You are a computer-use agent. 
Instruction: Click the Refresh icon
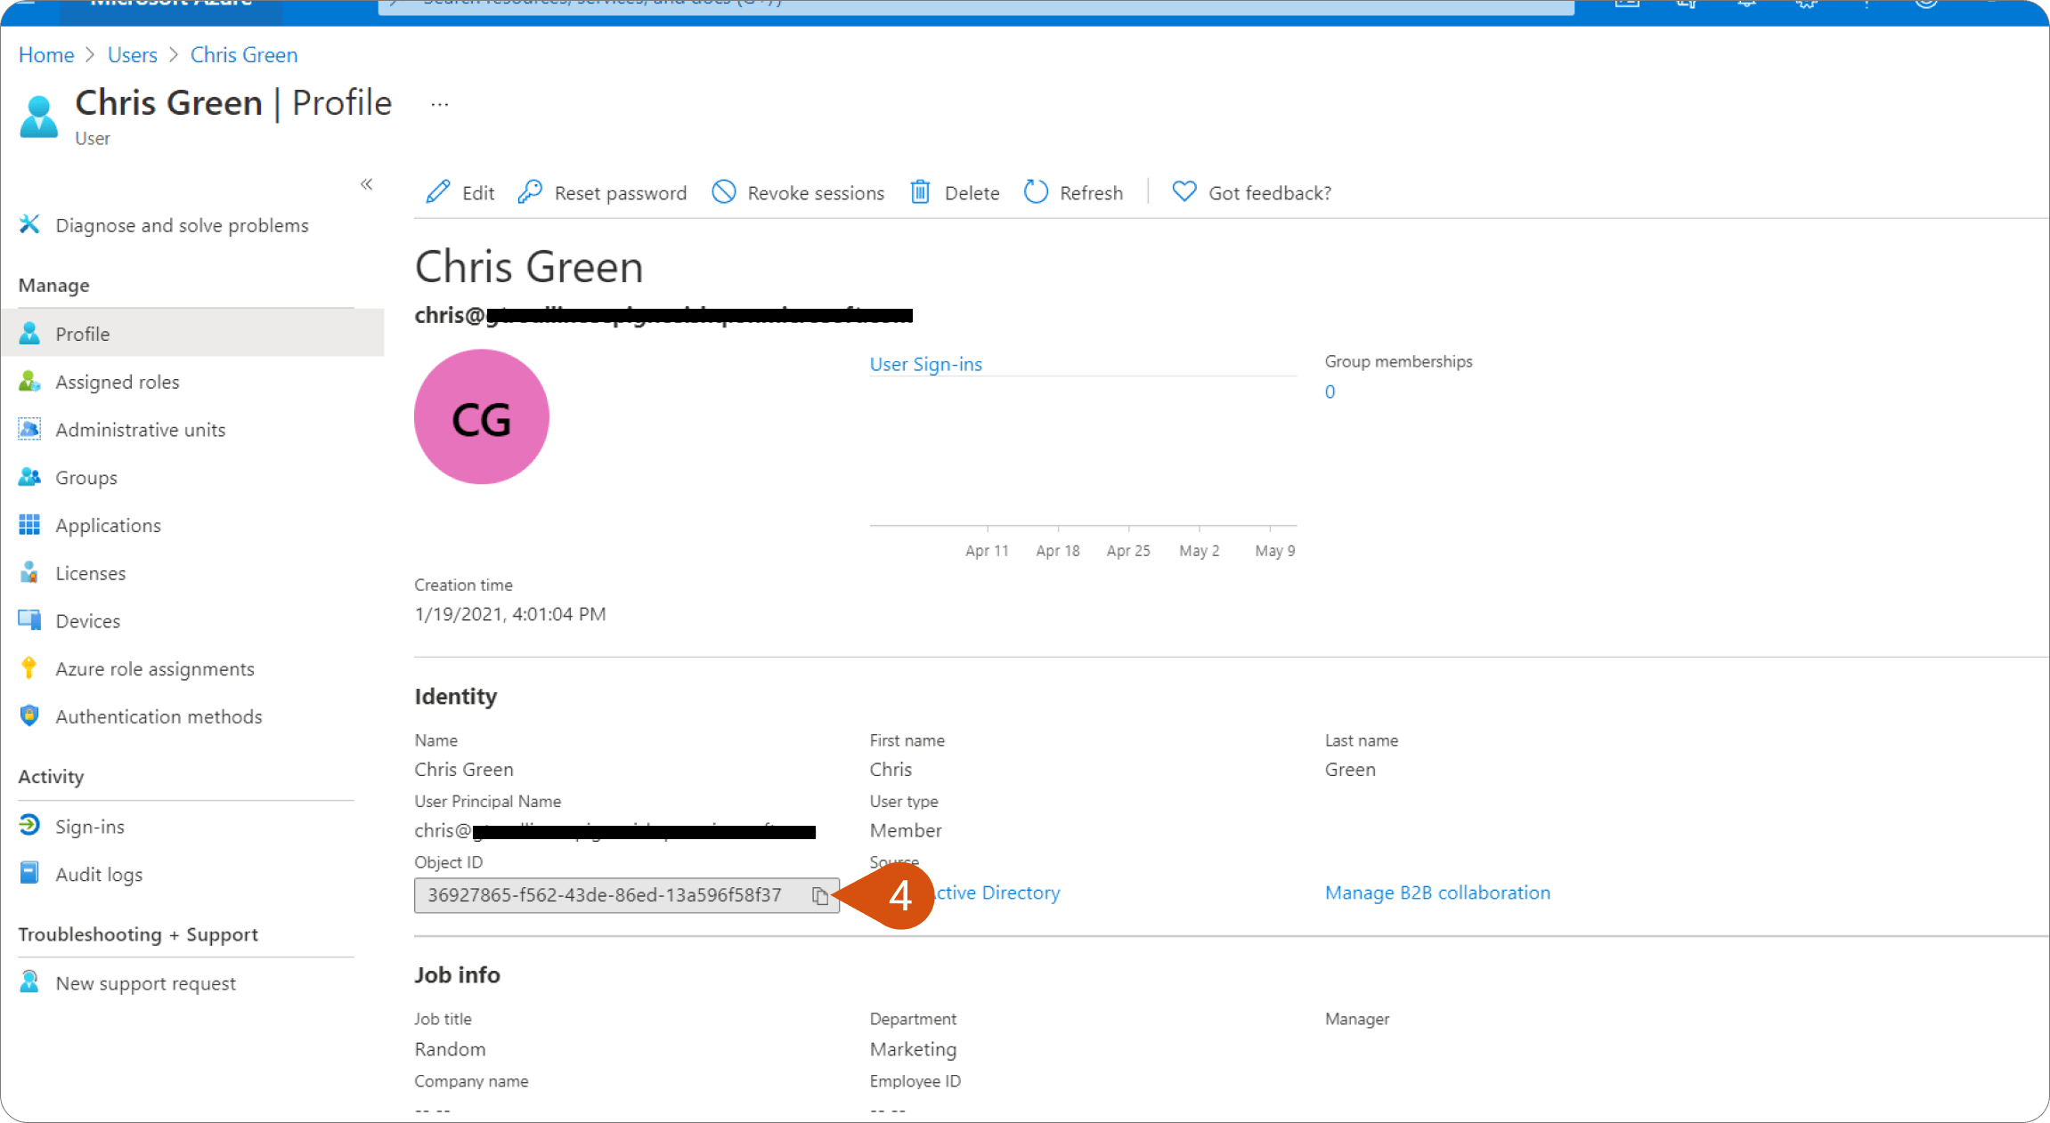(x=1035, y=192)
